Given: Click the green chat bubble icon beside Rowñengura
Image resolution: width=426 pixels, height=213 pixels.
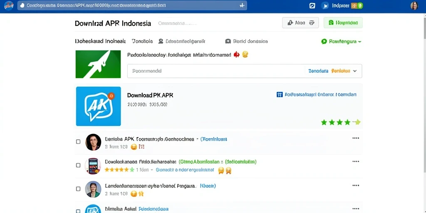Looking at the screenshot, I should click(x=324, y=42).
